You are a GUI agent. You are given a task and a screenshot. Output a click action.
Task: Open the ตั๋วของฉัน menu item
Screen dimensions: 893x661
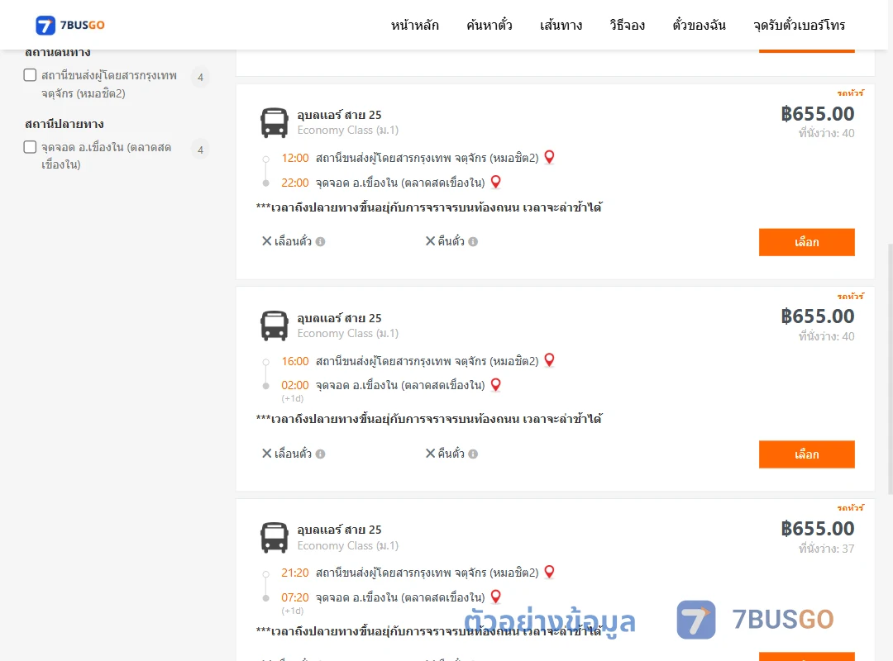pyautogui.click(x=699, y=25)
